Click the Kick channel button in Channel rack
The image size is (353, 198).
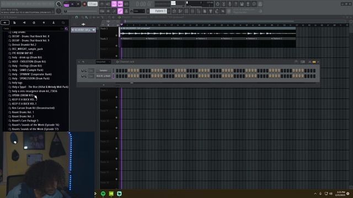click(x=103, y=76)
